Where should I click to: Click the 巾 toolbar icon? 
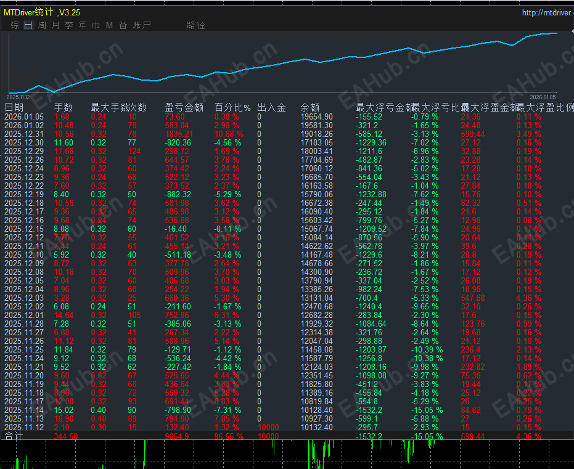(x=96, y=25)
